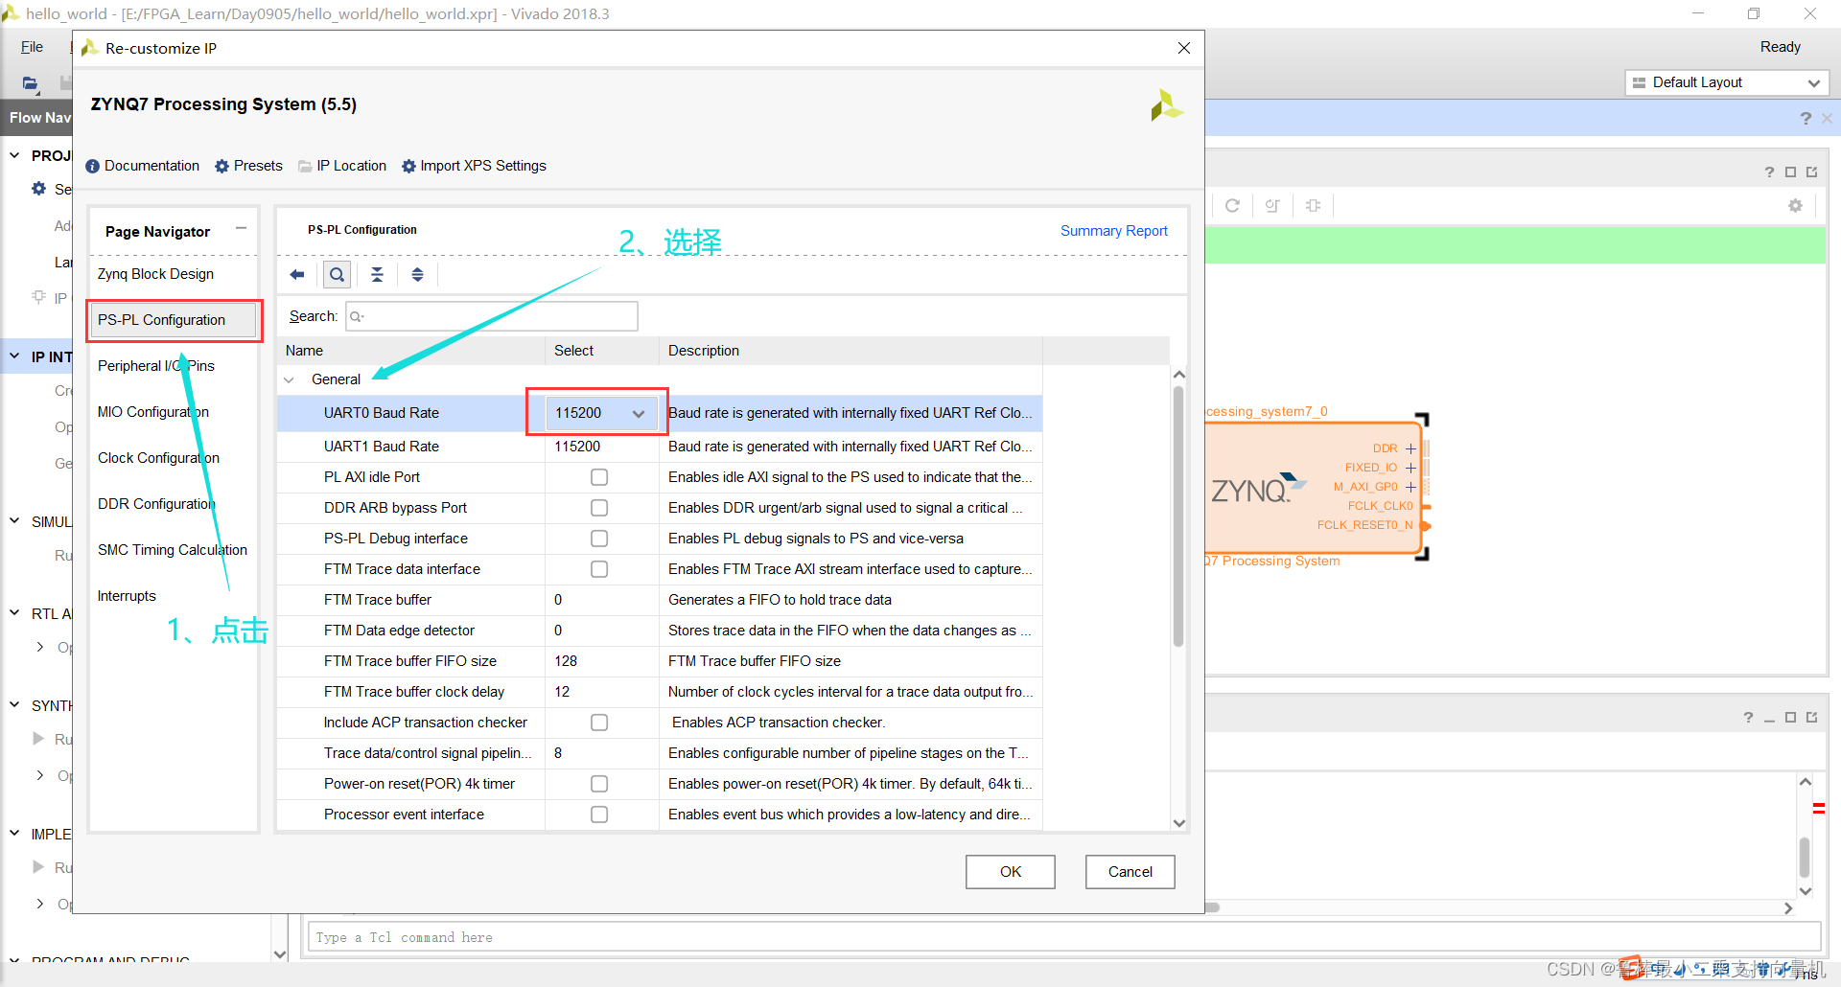Open MIO Configuration page

pos(153,412)
